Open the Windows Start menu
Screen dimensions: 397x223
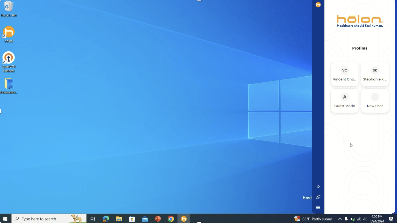click(x=5, y=219)
